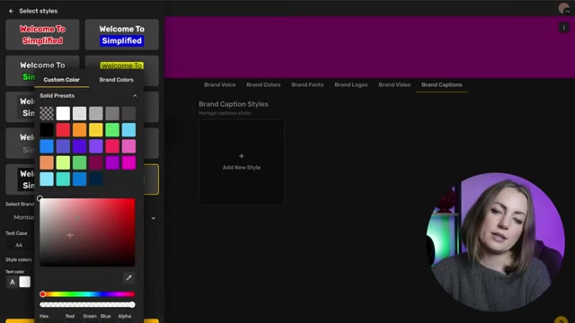Pick color with the eyedropper tool
This screenshot has height=323, width=575.
click(129, 277)
